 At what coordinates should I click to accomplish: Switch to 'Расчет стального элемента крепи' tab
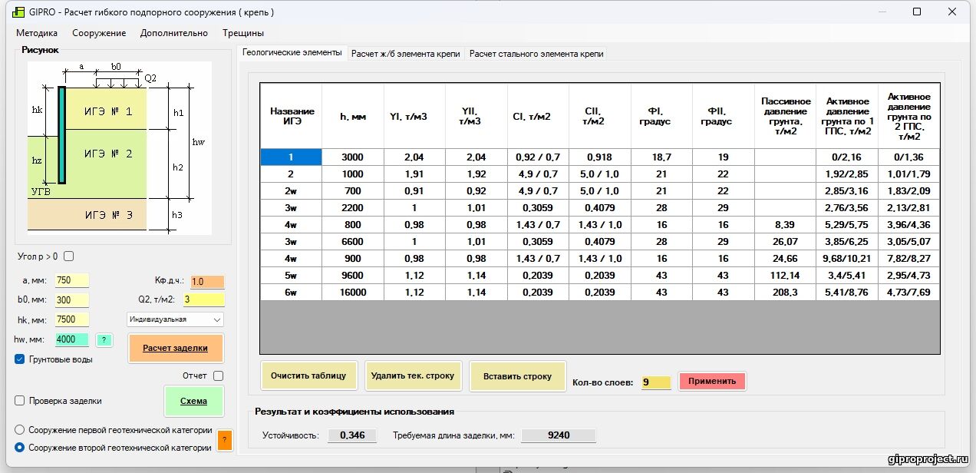click(536, 54)
